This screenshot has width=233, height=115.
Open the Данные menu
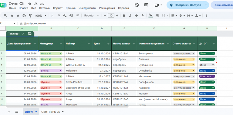coord(71,8)
